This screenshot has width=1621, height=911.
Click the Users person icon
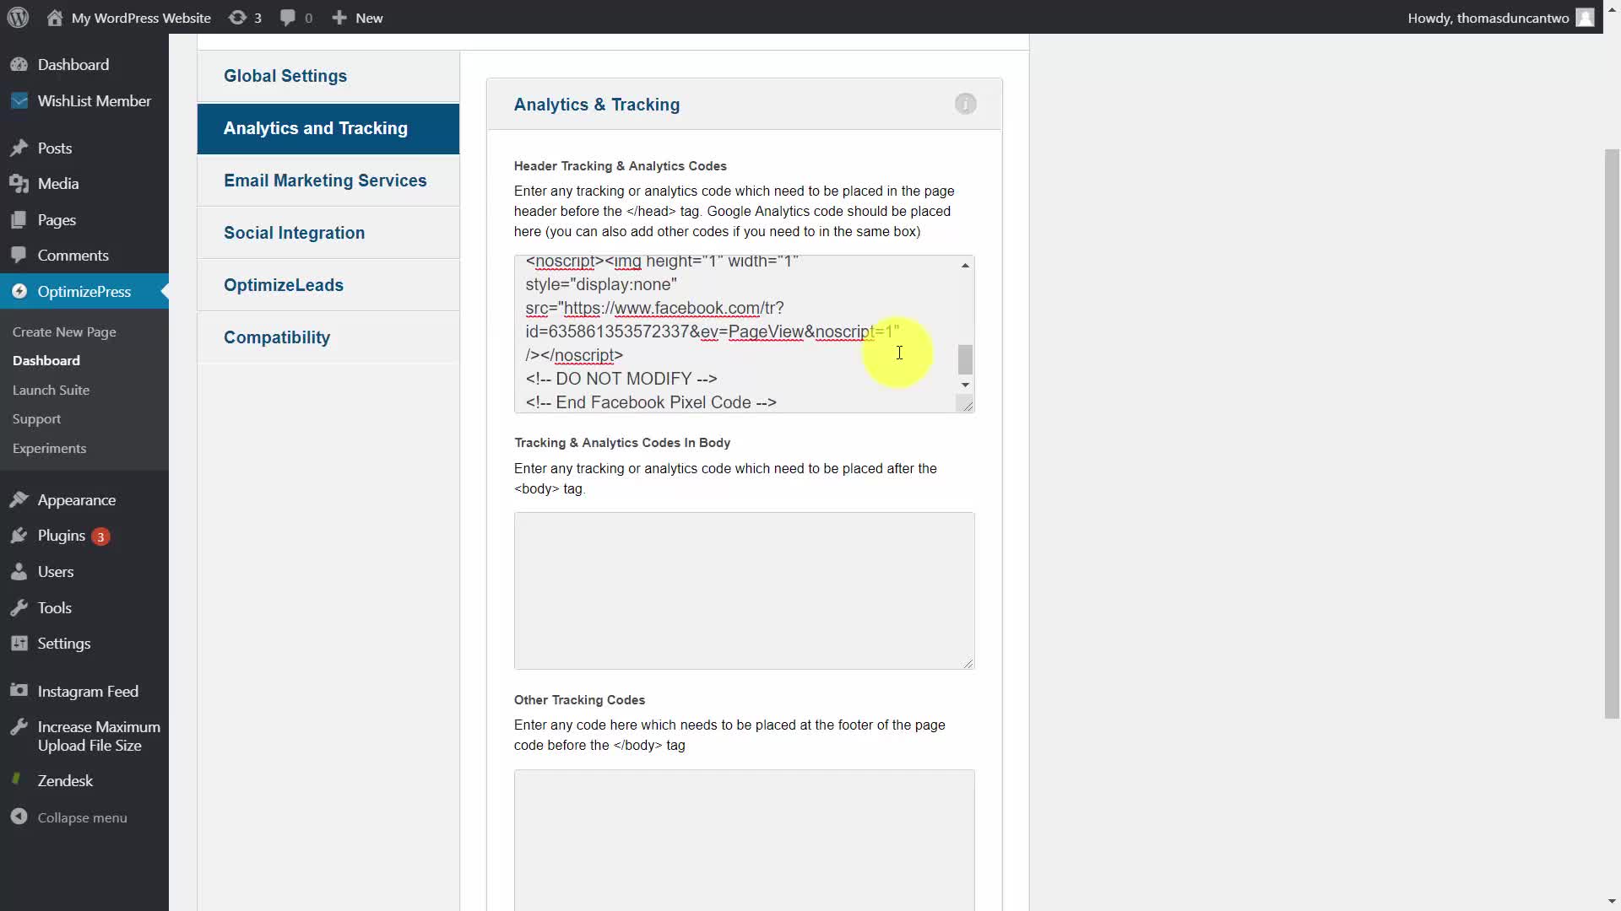coord(19,572)
